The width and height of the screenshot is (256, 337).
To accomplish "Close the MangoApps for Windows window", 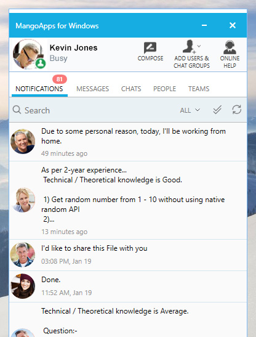I will click(x=233, y=25).
